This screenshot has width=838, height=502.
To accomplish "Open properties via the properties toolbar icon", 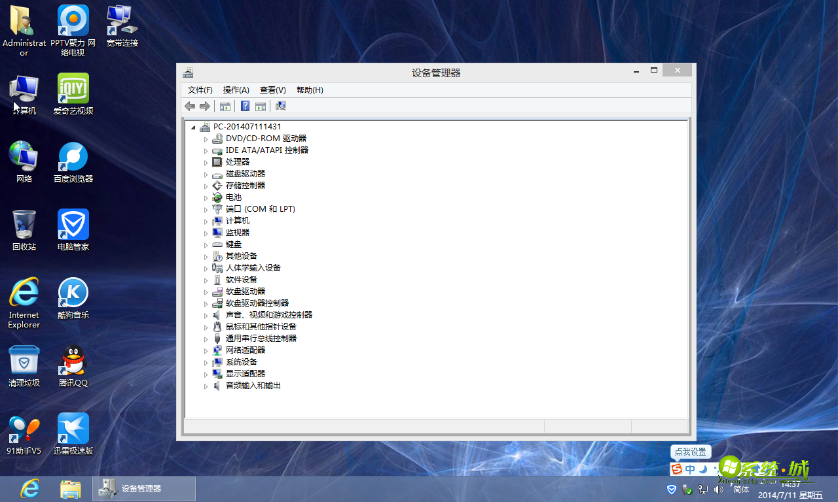I will click(x=261, y=106).
